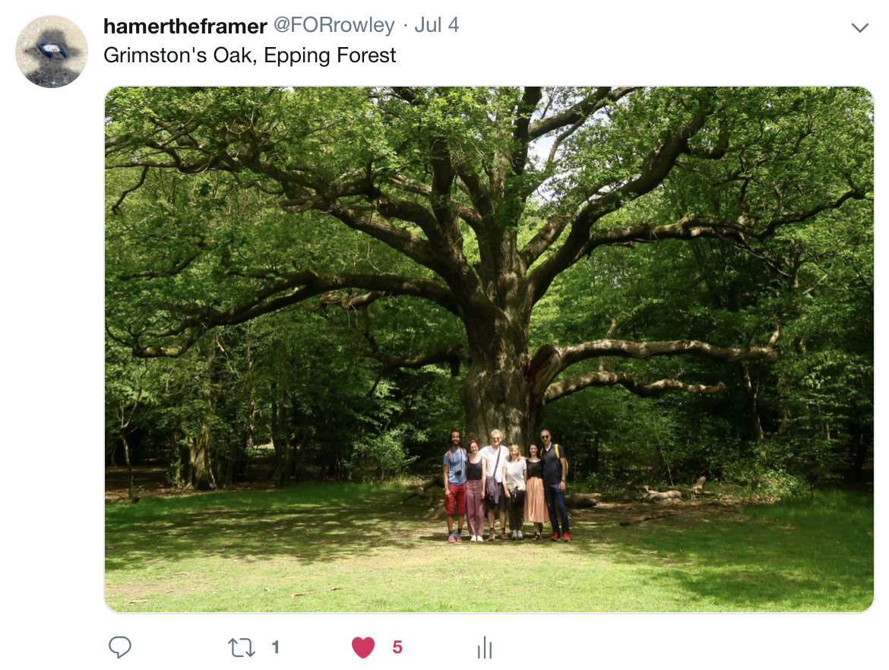
Task: Click the retweet count number 1
Action: tap(276, 646)
